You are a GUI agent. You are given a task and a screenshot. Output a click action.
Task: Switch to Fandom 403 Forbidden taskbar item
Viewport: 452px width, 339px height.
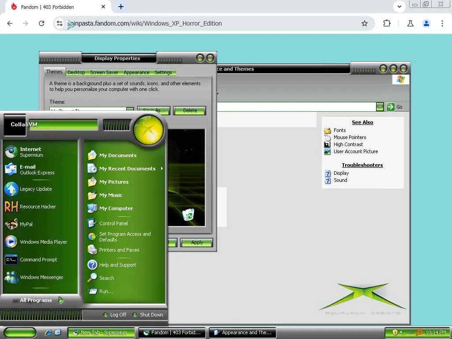click(x=172, y=333)
